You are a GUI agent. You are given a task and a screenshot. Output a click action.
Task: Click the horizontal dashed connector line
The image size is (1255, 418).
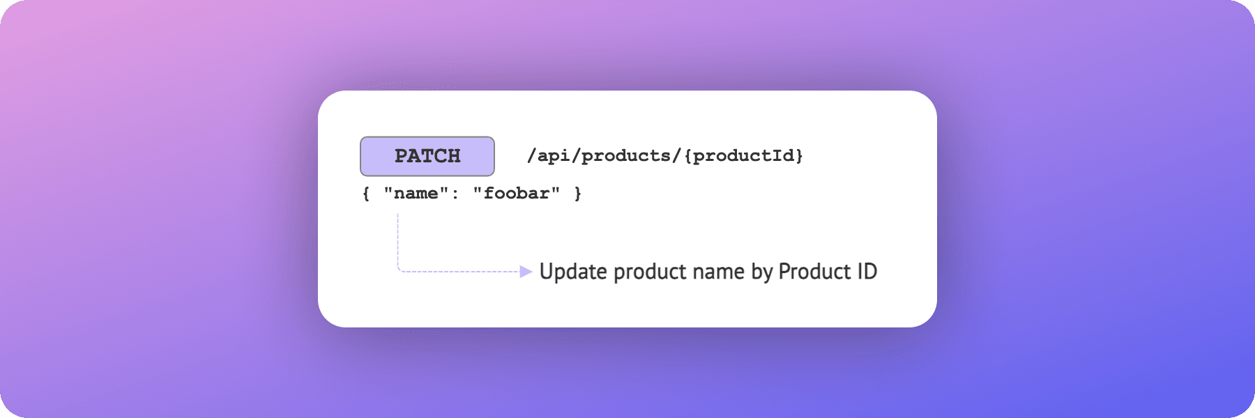(460, 271)
